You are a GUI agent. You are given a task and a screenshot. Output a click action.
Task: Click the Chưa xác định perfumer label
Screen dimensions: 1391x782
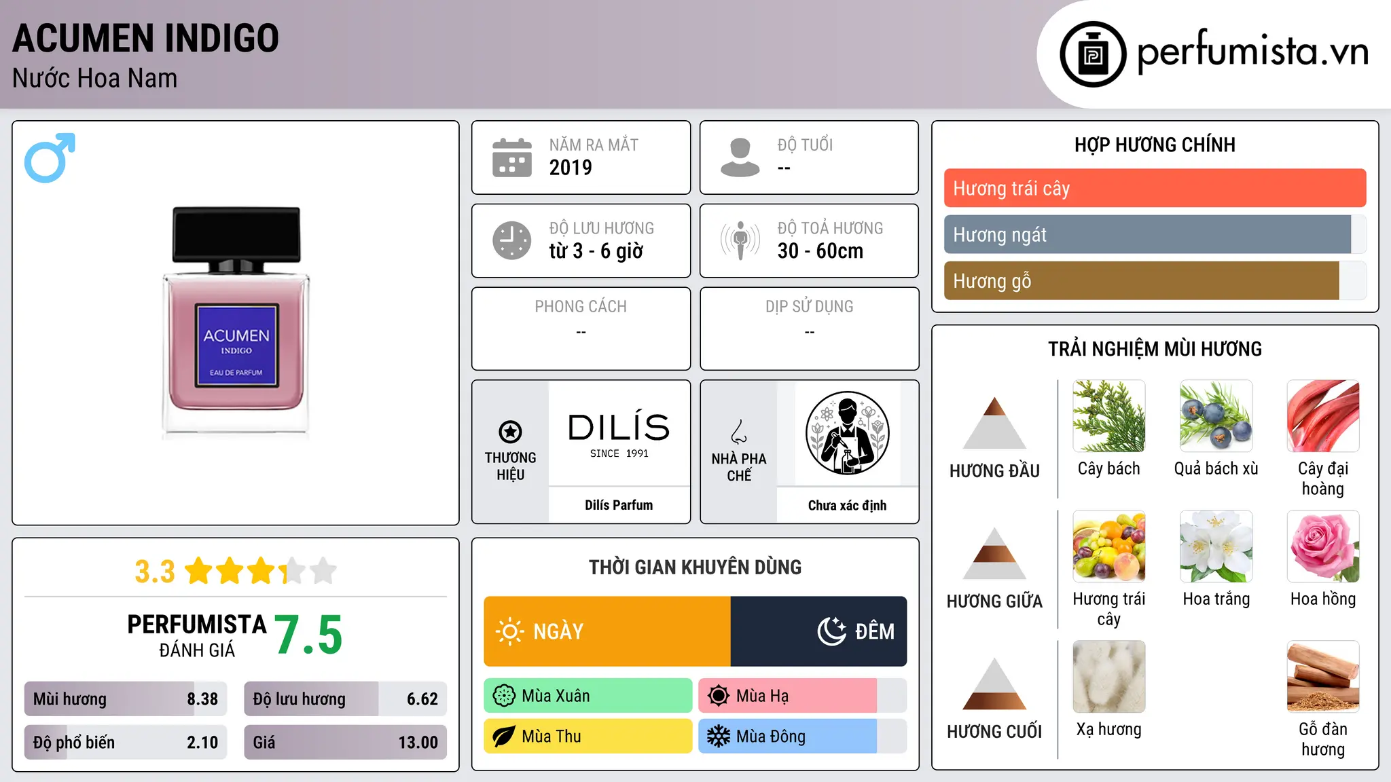point(847,505)
